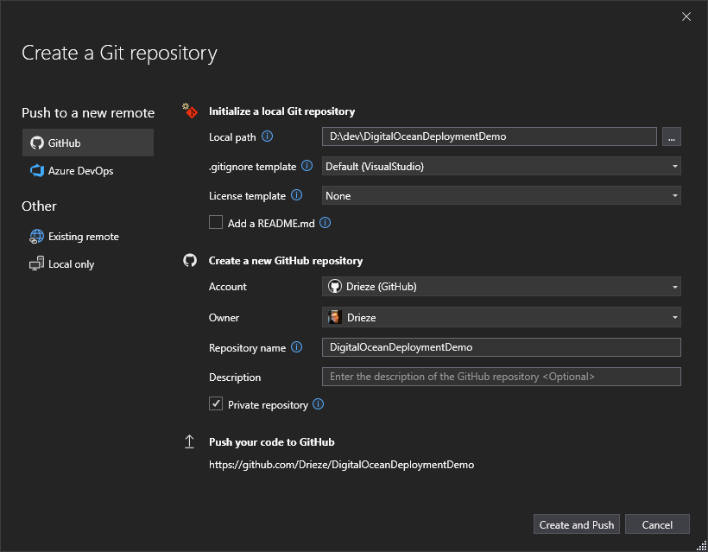Click the Local path info icon
Screen dimensions: 708x552
tap(268, 136)
